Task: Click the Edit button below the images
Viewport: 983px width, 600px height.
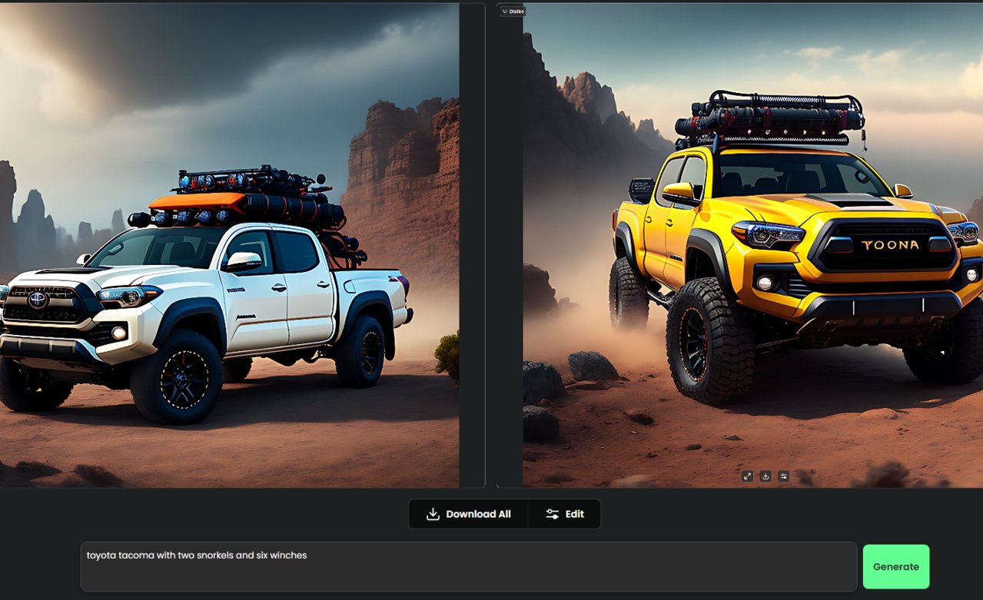Action: [564, 514]
